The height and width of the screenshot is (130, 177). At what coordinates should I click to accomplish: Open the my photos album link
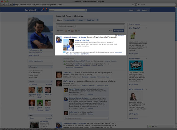click(44, 121)
